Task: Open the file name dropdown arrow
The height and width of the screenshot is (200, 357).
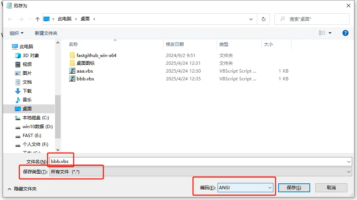Action: [x=349, y=162]
